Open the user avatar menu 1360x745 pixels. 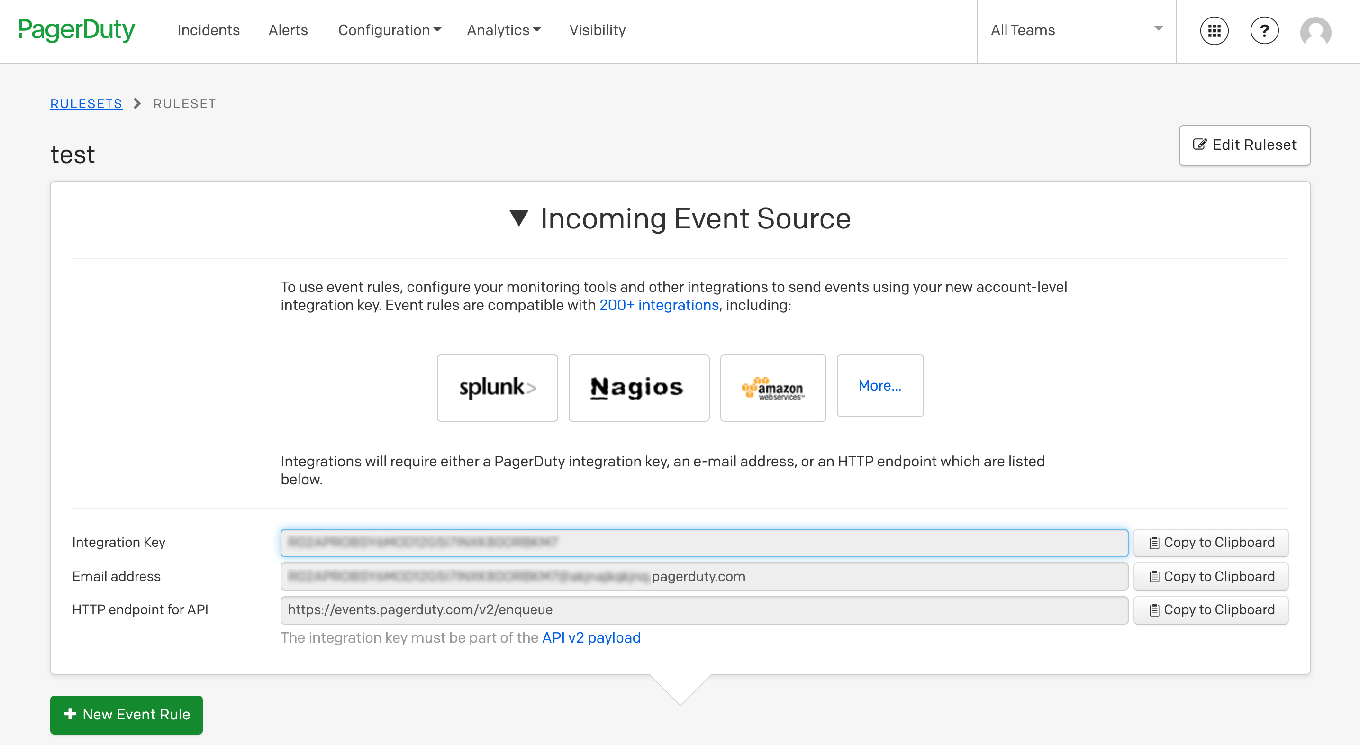(1315, 32)
